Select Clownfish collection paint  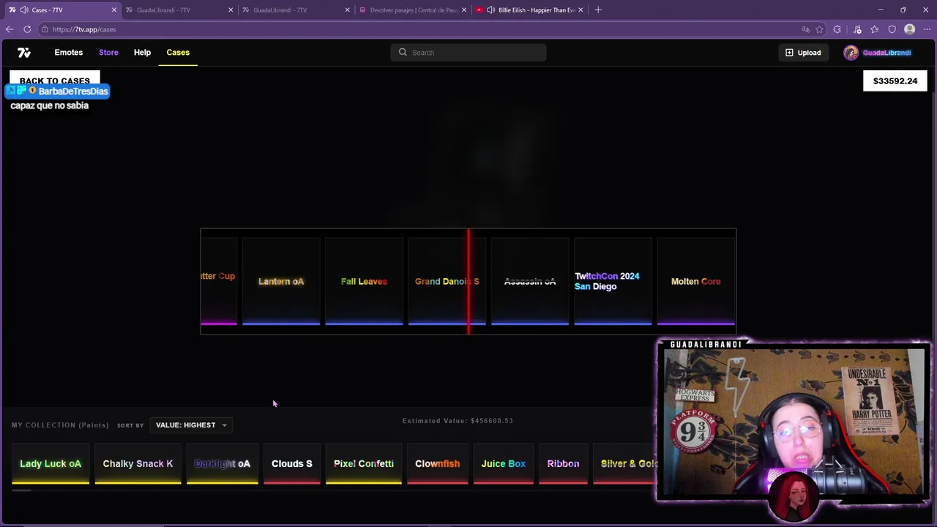[x=438, y=464]
